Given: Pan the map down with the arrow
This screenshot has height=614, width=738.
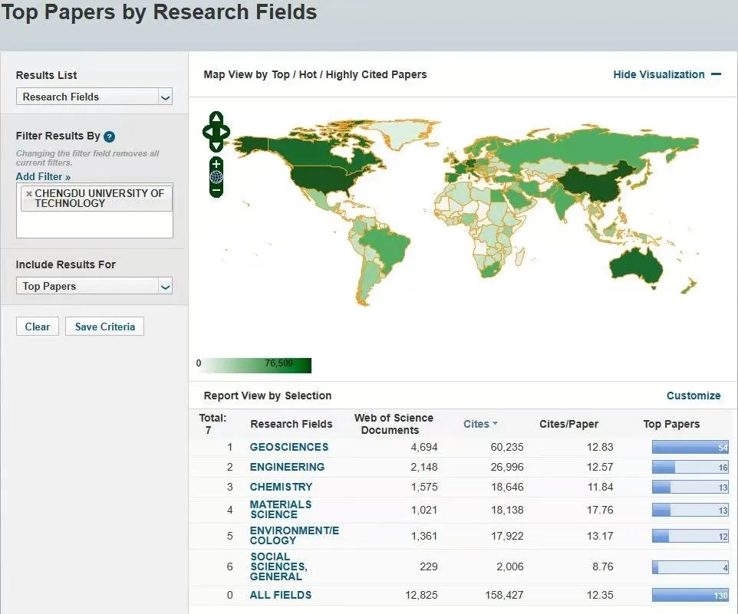Looking at the screenshot, I should pyautogui.click(x=216, y=146).
